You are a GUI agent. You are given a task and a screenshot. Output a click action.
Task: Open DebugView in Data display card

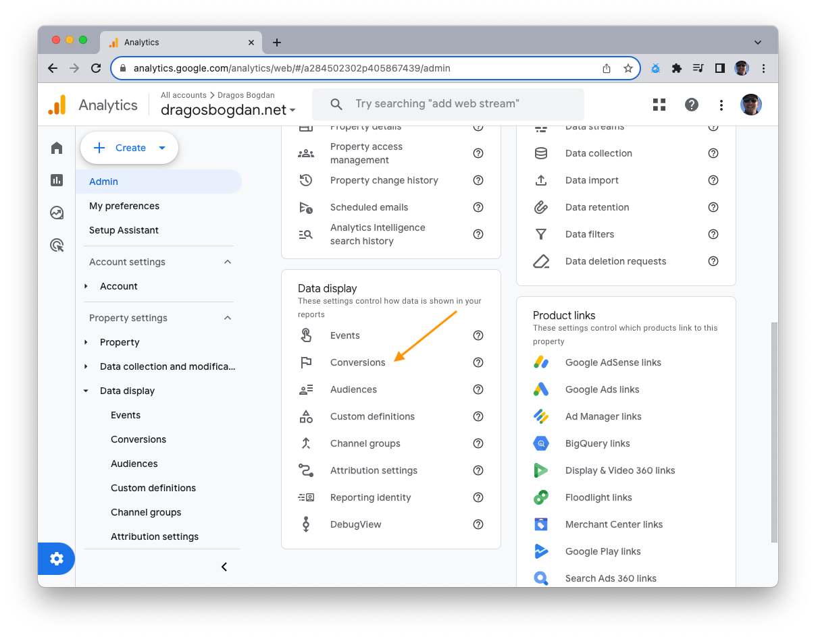(x=356, y=524)
